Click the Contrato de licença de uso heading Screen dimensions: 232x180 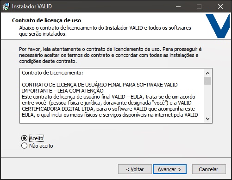click(x=46, y=20)
